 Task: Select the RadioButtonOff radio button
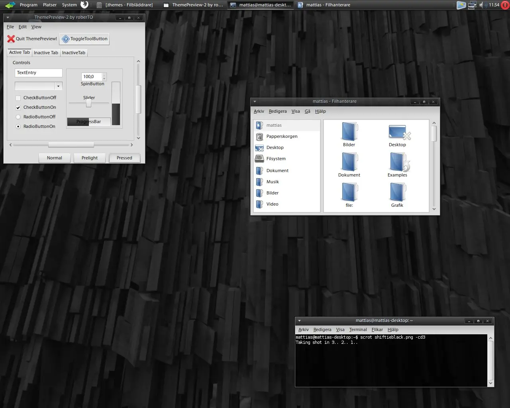pos(18,117)
